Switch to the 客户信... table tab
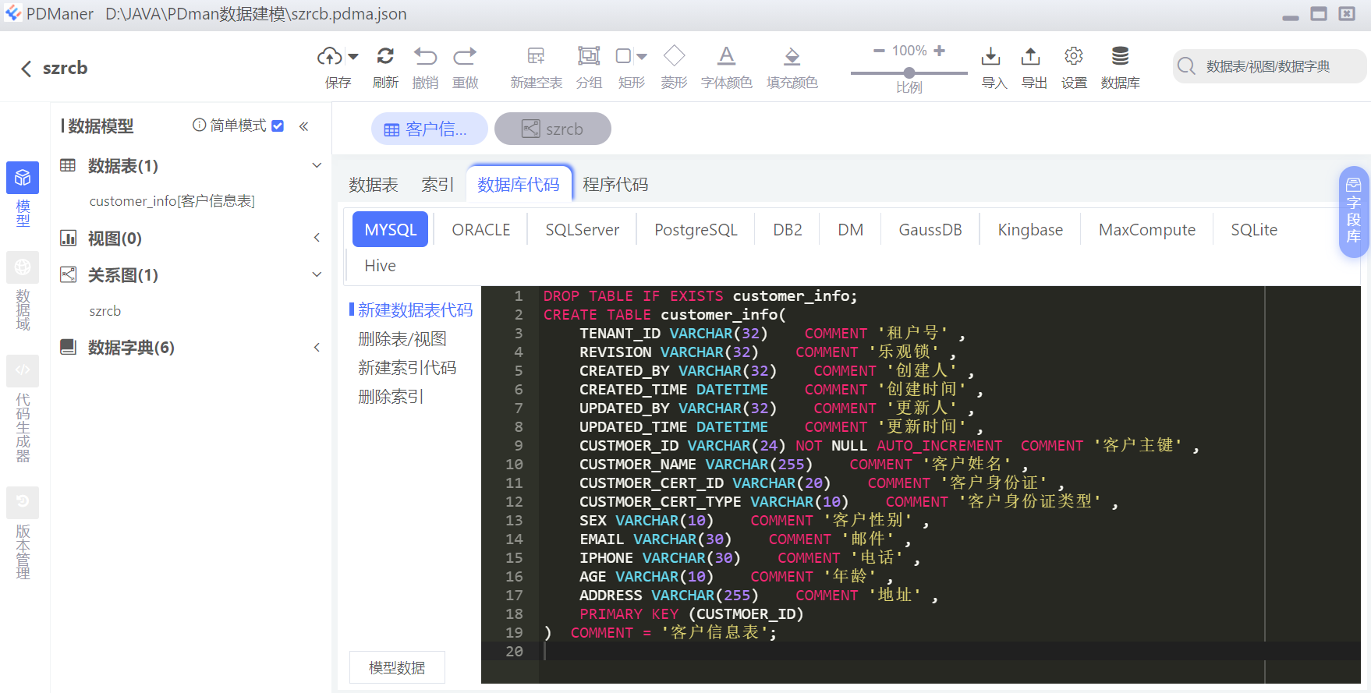This screenshot has height=693, width=1371. 429,129
